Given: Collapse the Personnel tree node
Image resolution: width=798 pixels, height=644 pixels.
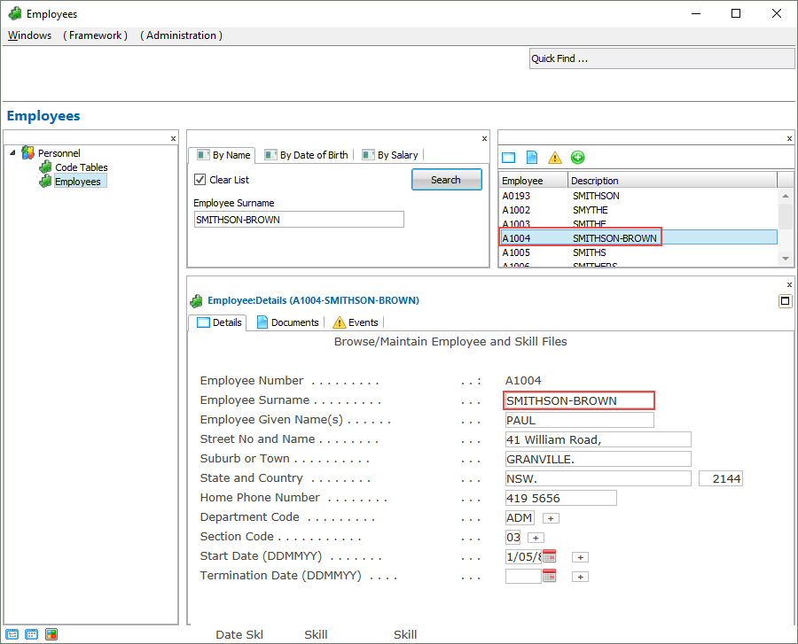Looking at the screenshot, I should 12,152.
